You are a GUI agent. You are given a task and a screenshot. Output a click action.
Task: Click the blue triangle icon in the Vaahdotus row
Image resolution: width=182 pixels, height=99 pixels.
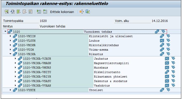pyautogui.click(x=173, y=86)
